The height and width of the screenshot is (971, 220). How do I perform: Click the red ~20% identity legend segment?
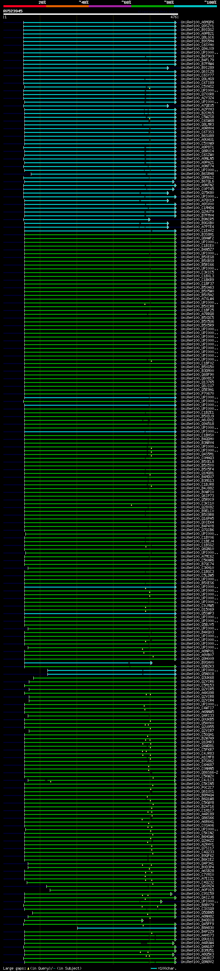click(25, 6)
